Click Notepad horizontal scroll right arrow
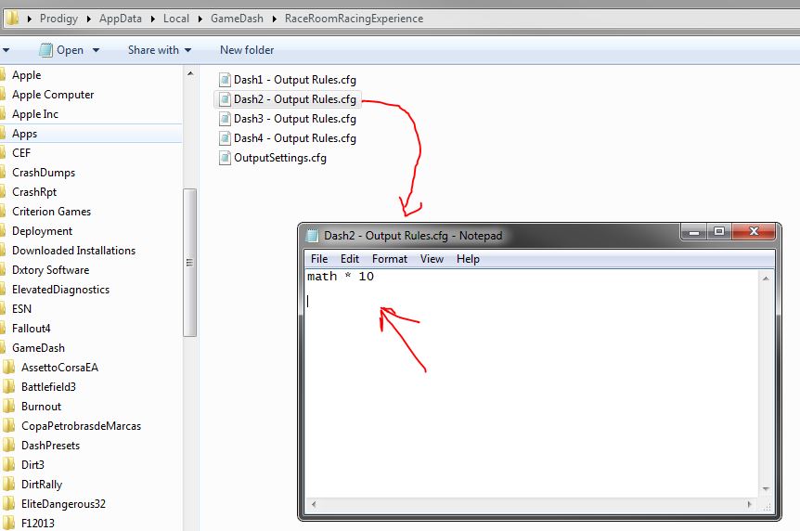800x531 pixels. coord(750,504)
